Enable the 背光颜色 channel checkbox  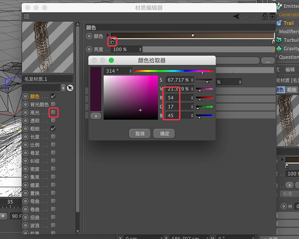coord(53,104)
